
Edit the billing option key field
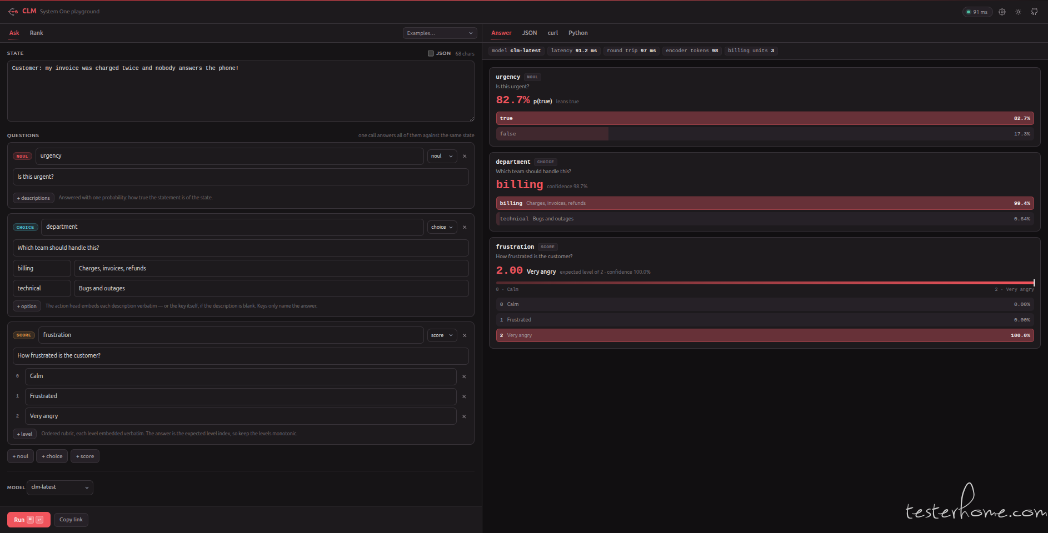pos(42,269)
